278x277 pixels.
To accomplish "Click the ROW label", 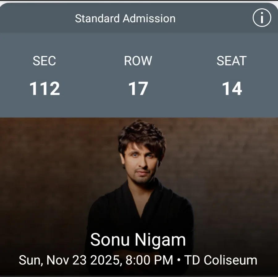I will click(139, 61).
